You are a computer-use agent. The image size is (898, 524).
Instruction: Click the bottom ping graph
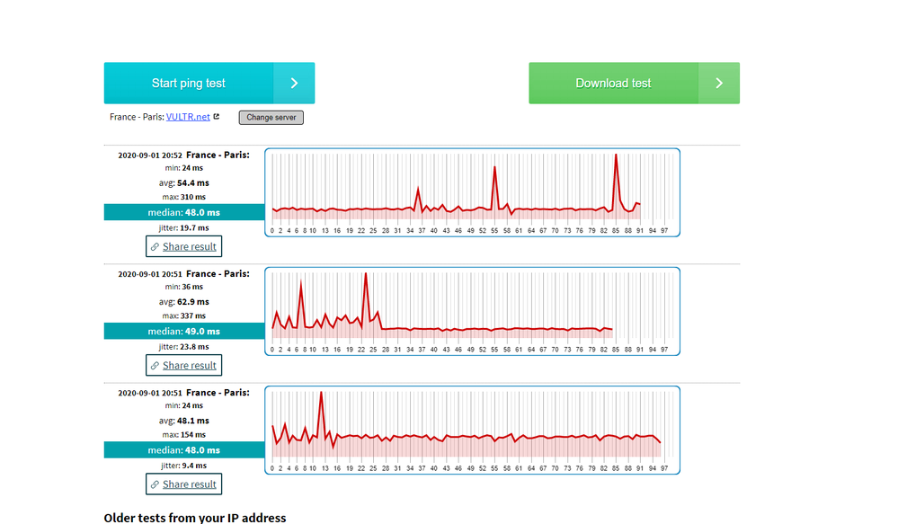(472, 430)
